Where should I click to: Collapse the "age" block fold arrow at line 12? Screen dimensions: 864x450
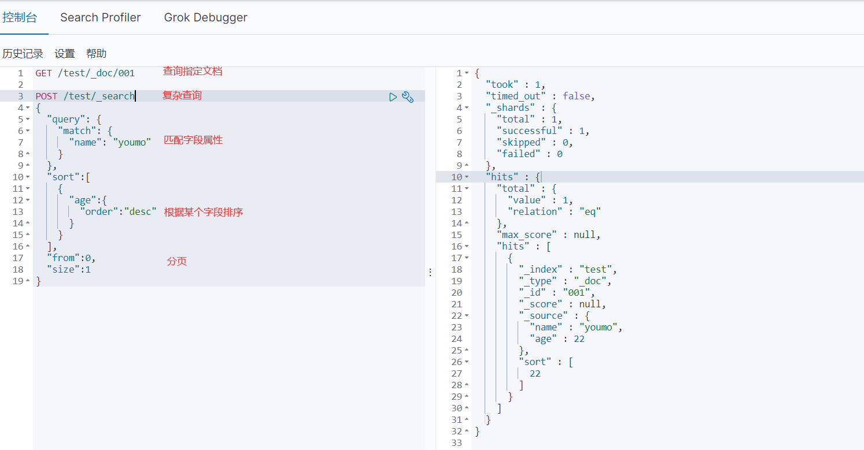(x=28, y=200)
